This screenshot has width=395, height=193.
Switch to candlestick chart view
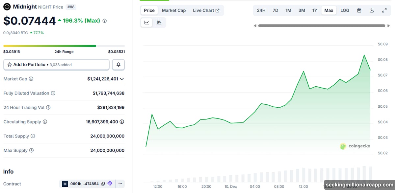click(159, 23)
